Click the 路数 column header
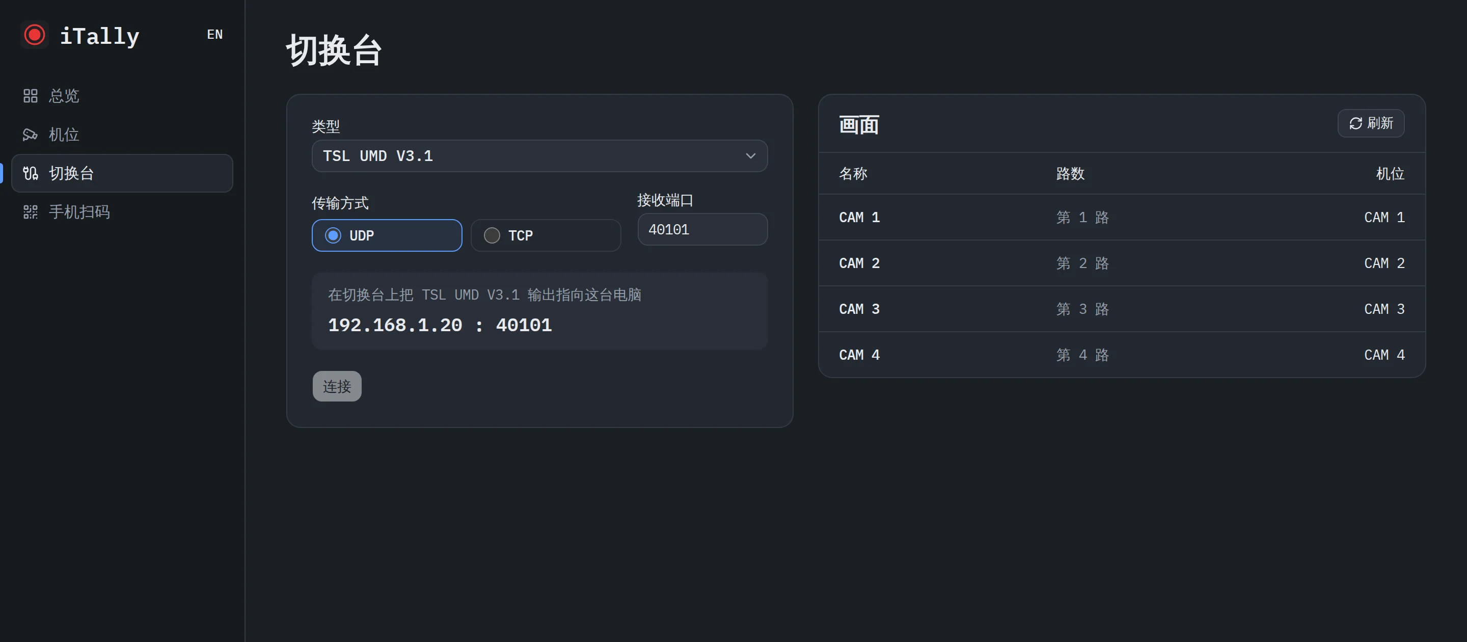1467x642 pixels. coord(1070,174)
